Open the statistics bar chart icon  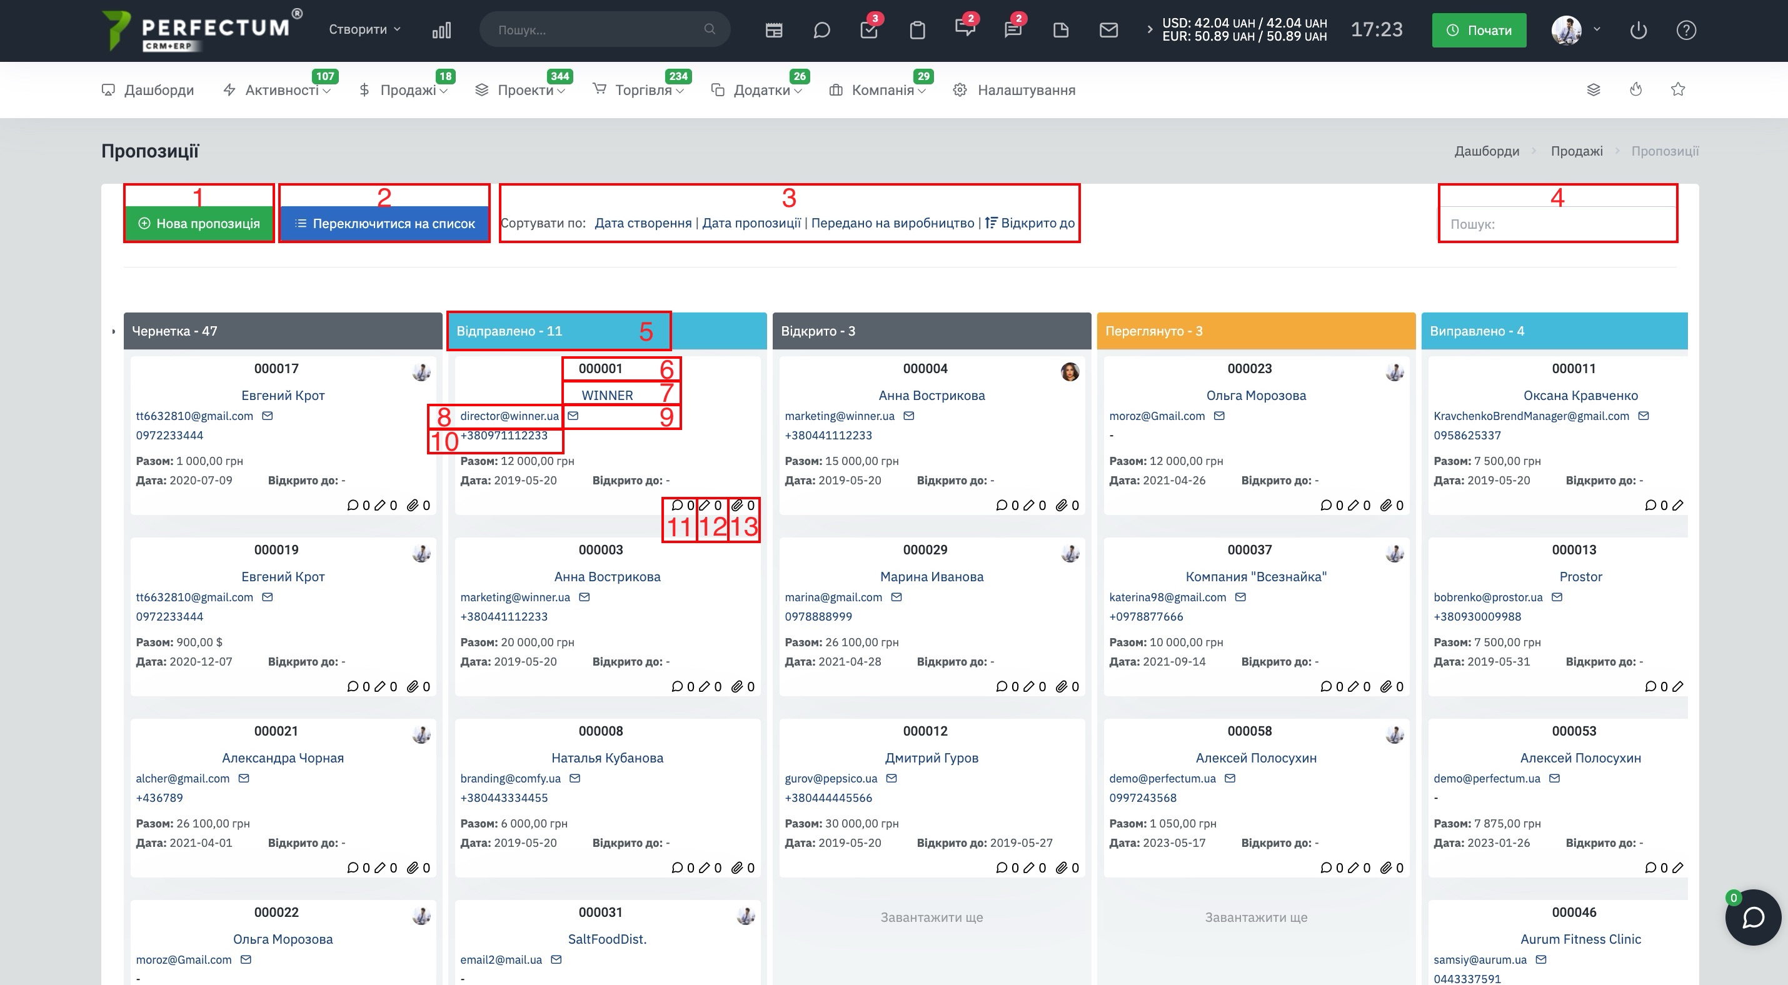click(441, 30)
